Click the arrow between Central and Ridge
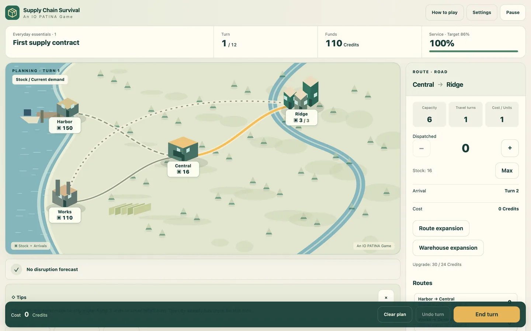Image resolution: width=531 pixels, height=331 pixels. click(x=440, y=85)
